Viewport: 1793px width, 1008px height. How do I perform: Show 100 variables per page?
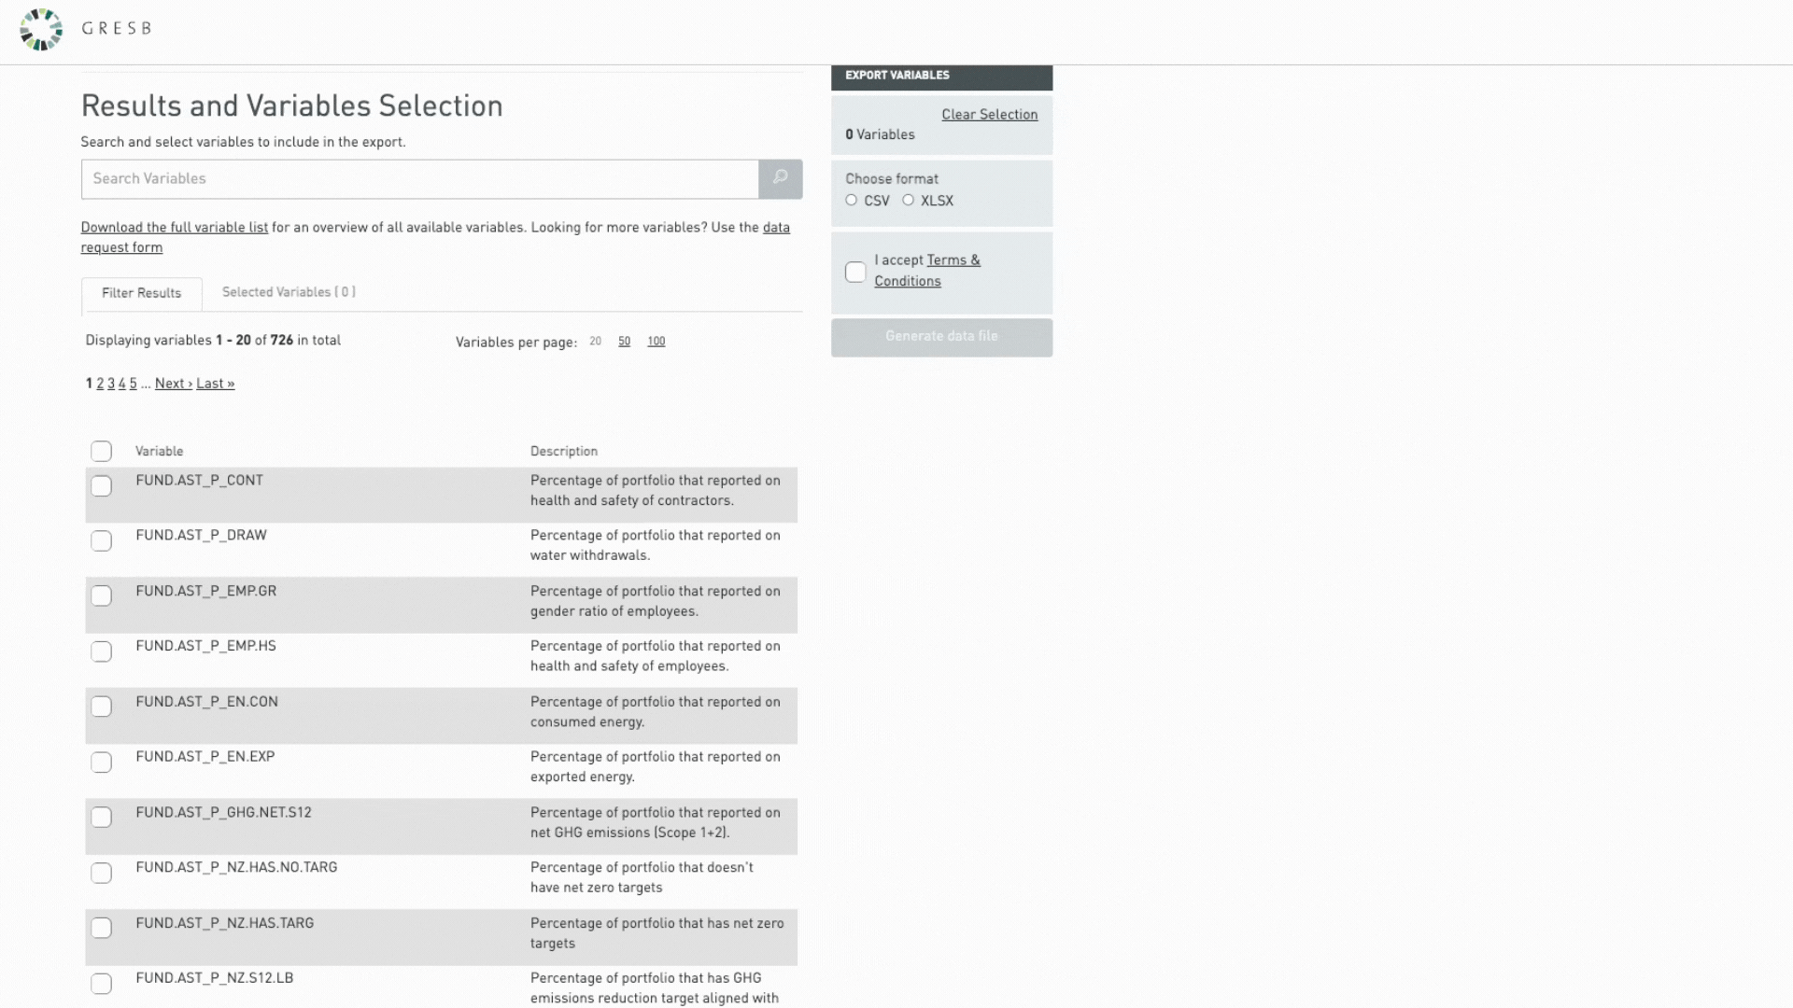click(x=656, y=342)
